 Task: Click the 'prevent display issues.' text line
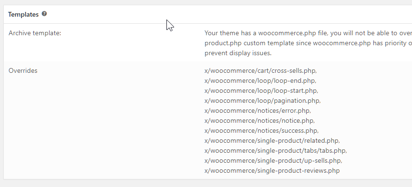point(238,53)
